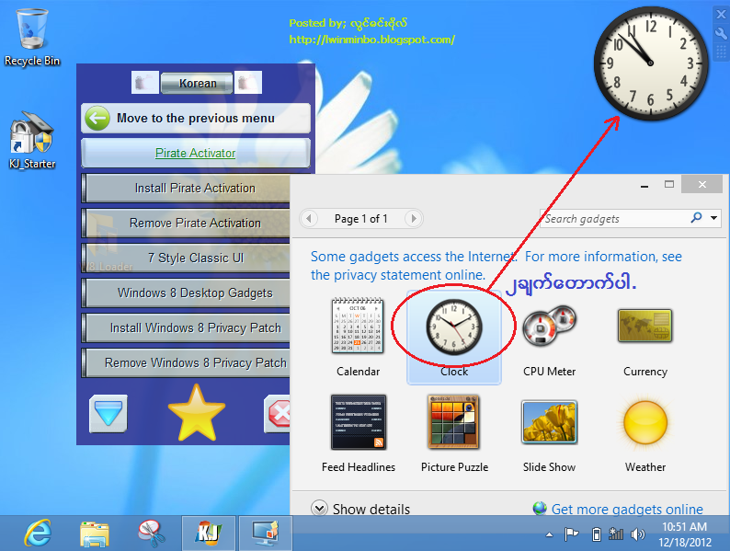Select the CPU Meter gadget icon
Image resolution: width=730 pixels, height=551 pixels.
550,326
